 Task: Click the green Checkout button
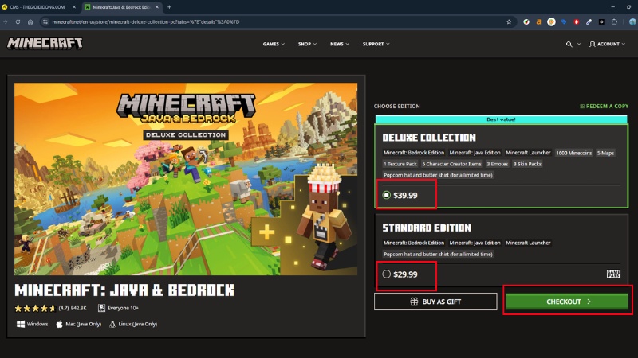click(x=568, y=302)
